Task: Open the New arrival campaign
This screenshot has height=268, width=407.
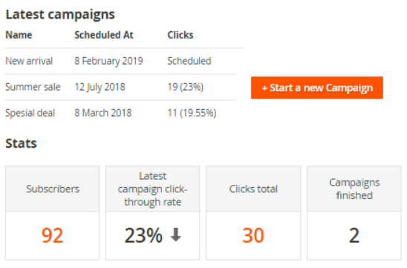Action: (x=29, y=61)
